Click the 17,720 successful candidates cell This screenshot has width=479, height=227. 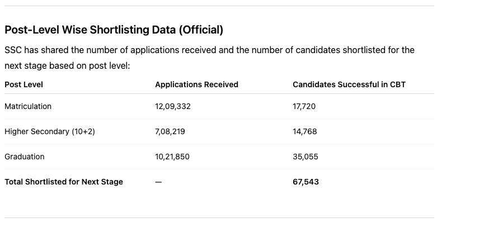click(304, 106)
